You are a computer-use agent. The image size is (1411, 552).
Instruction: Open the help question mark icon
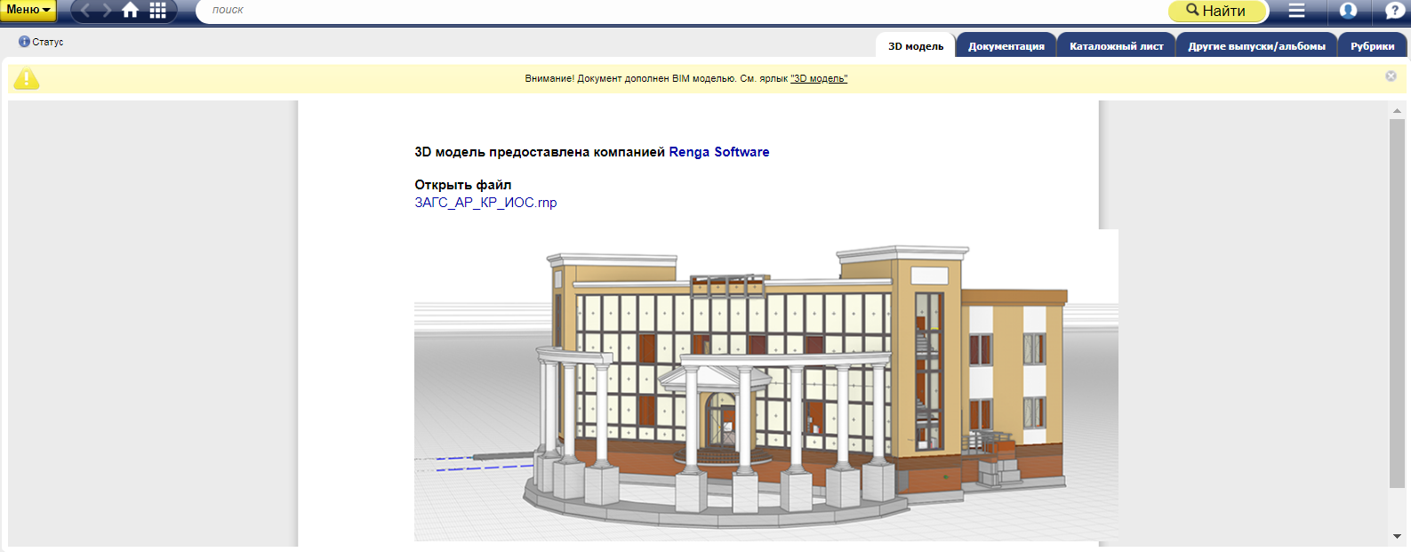[x=1394, y=11]
